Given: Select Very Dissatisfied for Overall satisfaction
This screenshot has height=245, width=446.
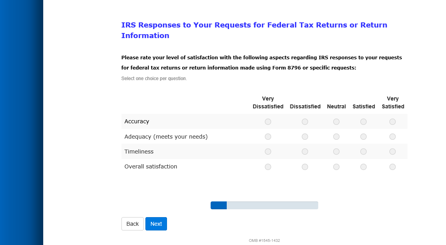Looking at the screenshot, I should point(268,167).
